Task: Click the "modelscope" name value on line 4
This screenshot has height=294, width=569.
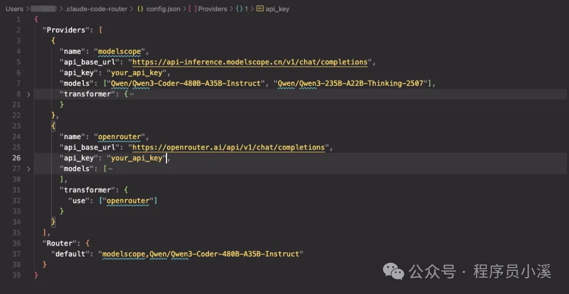Action: [x=120, y=52]
